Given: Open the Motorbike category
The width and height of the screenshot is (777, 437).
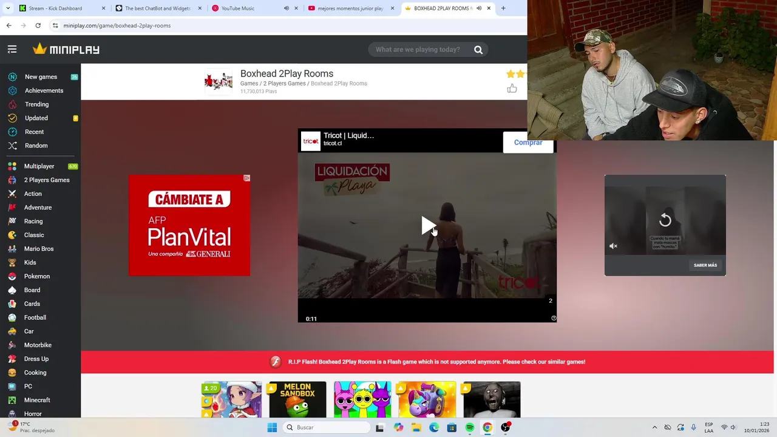Looking at the screenshot, I should click(x=38, y=345).
